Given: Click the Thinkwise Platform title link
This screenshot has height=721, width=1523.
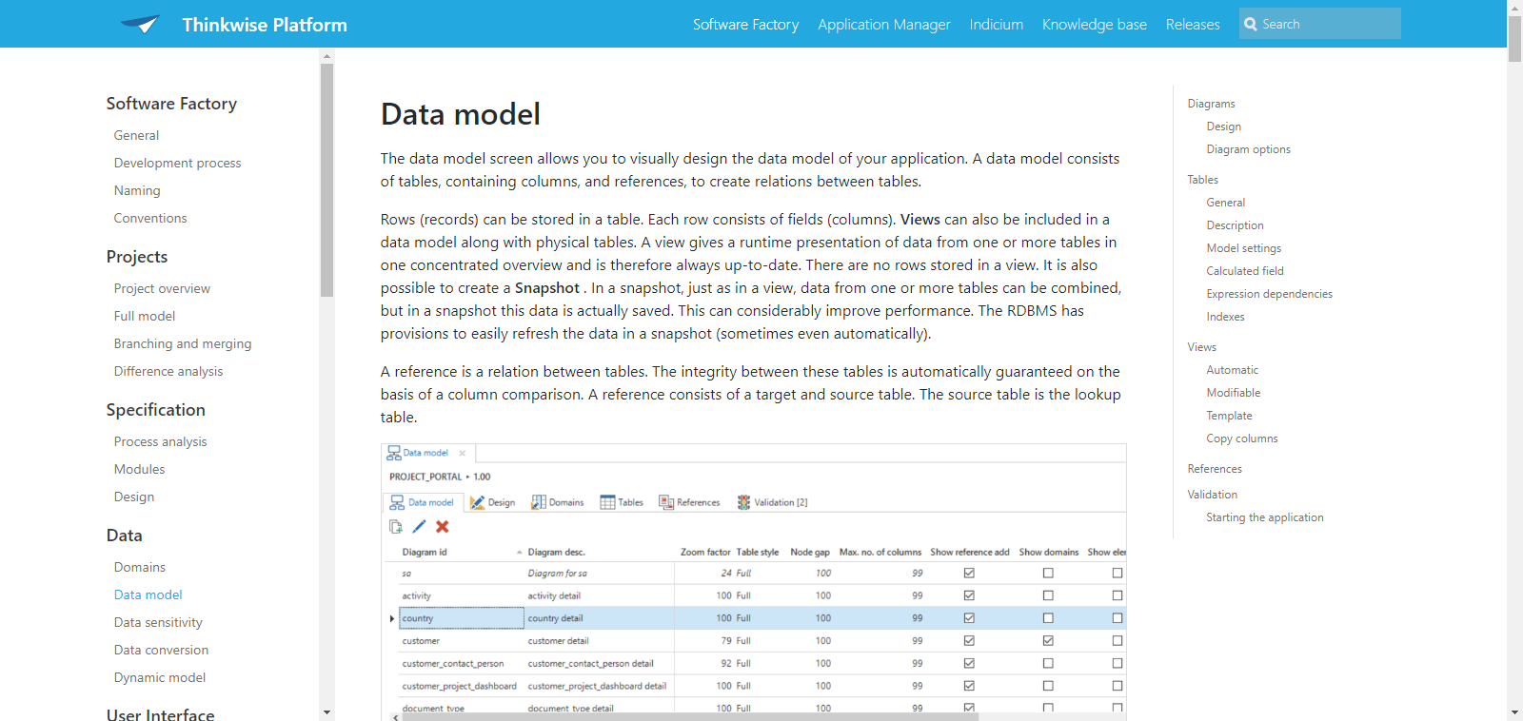Looking at the screenshot, I should pos(265,25).
